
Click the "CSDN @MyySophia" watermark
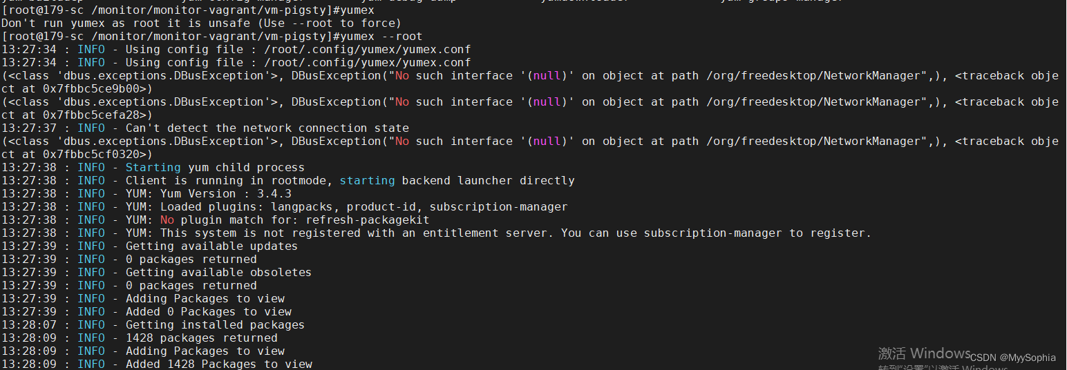pyautogui.click(x=1013, y=358)
